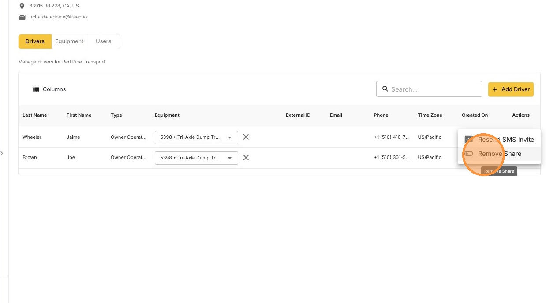Sort by the Last Name column header
The width and height of the screenshot is (546, 303).
tap(35, 115)
